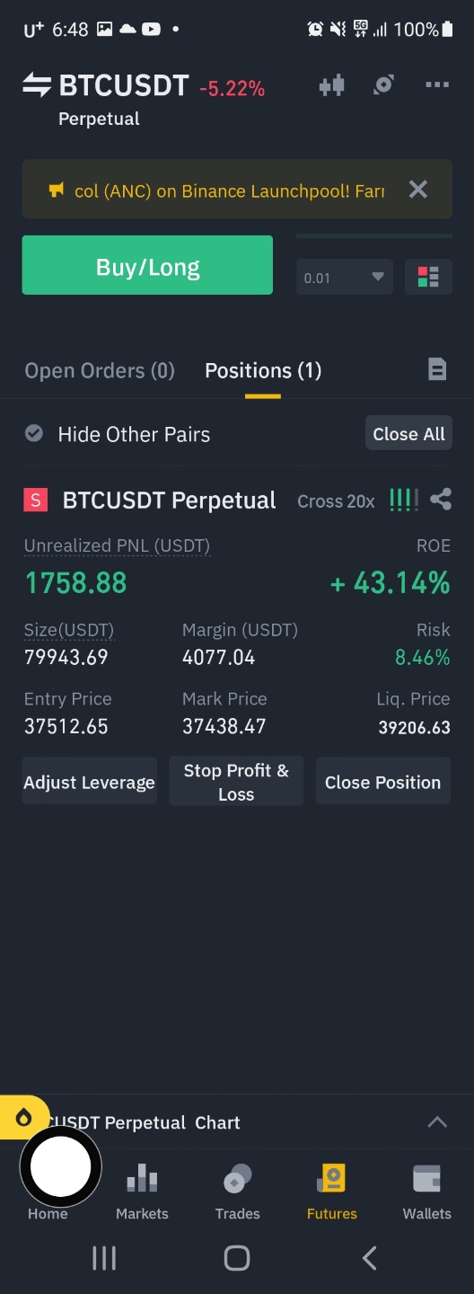
Task: Click the green Buy/Long button
Action: coord(147,265)
